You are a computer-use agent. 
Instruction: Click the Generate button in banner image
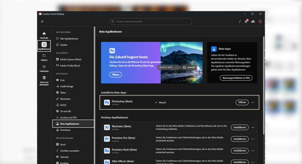click(189, 67)
